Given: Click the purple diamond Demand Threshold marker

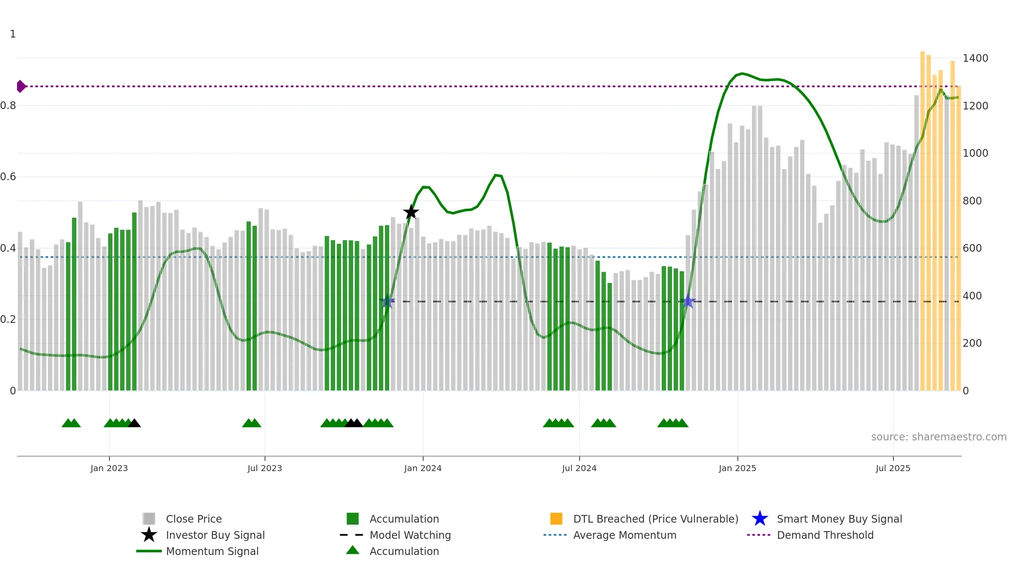Looking at the screenshot, I should tap(21, 86).
